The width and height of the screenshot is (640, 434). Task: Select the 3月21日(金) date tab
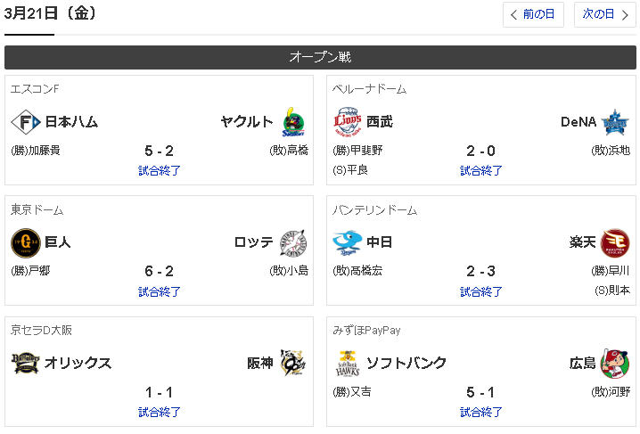pos(51,14)
